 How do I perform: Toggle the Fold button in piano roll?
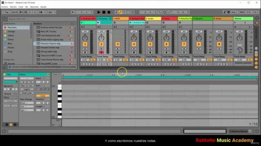(55, 75)
